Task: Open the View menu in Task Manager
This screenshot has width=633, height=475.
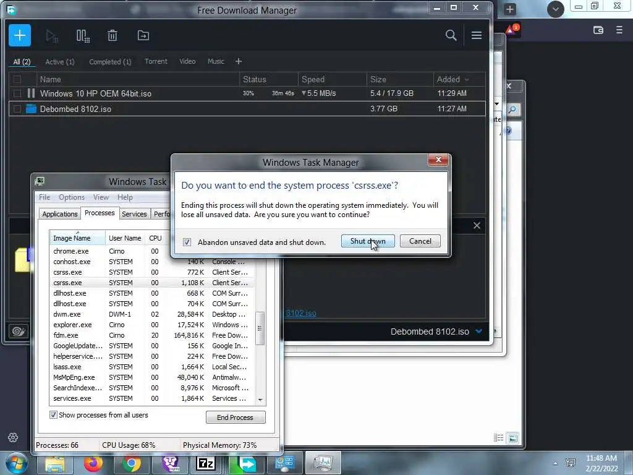Action: tap(101, 197)
